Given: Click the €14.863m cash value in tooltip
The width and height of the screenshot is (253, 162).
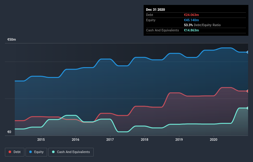Looking at the screenshot, I should tap(191, 30).
